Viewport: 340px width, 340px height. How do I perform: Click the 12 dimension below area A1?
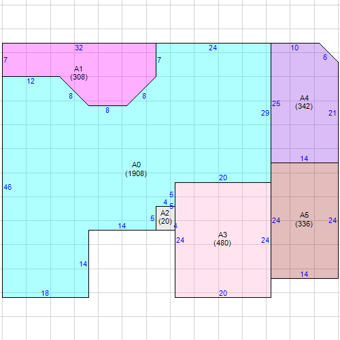31,81
